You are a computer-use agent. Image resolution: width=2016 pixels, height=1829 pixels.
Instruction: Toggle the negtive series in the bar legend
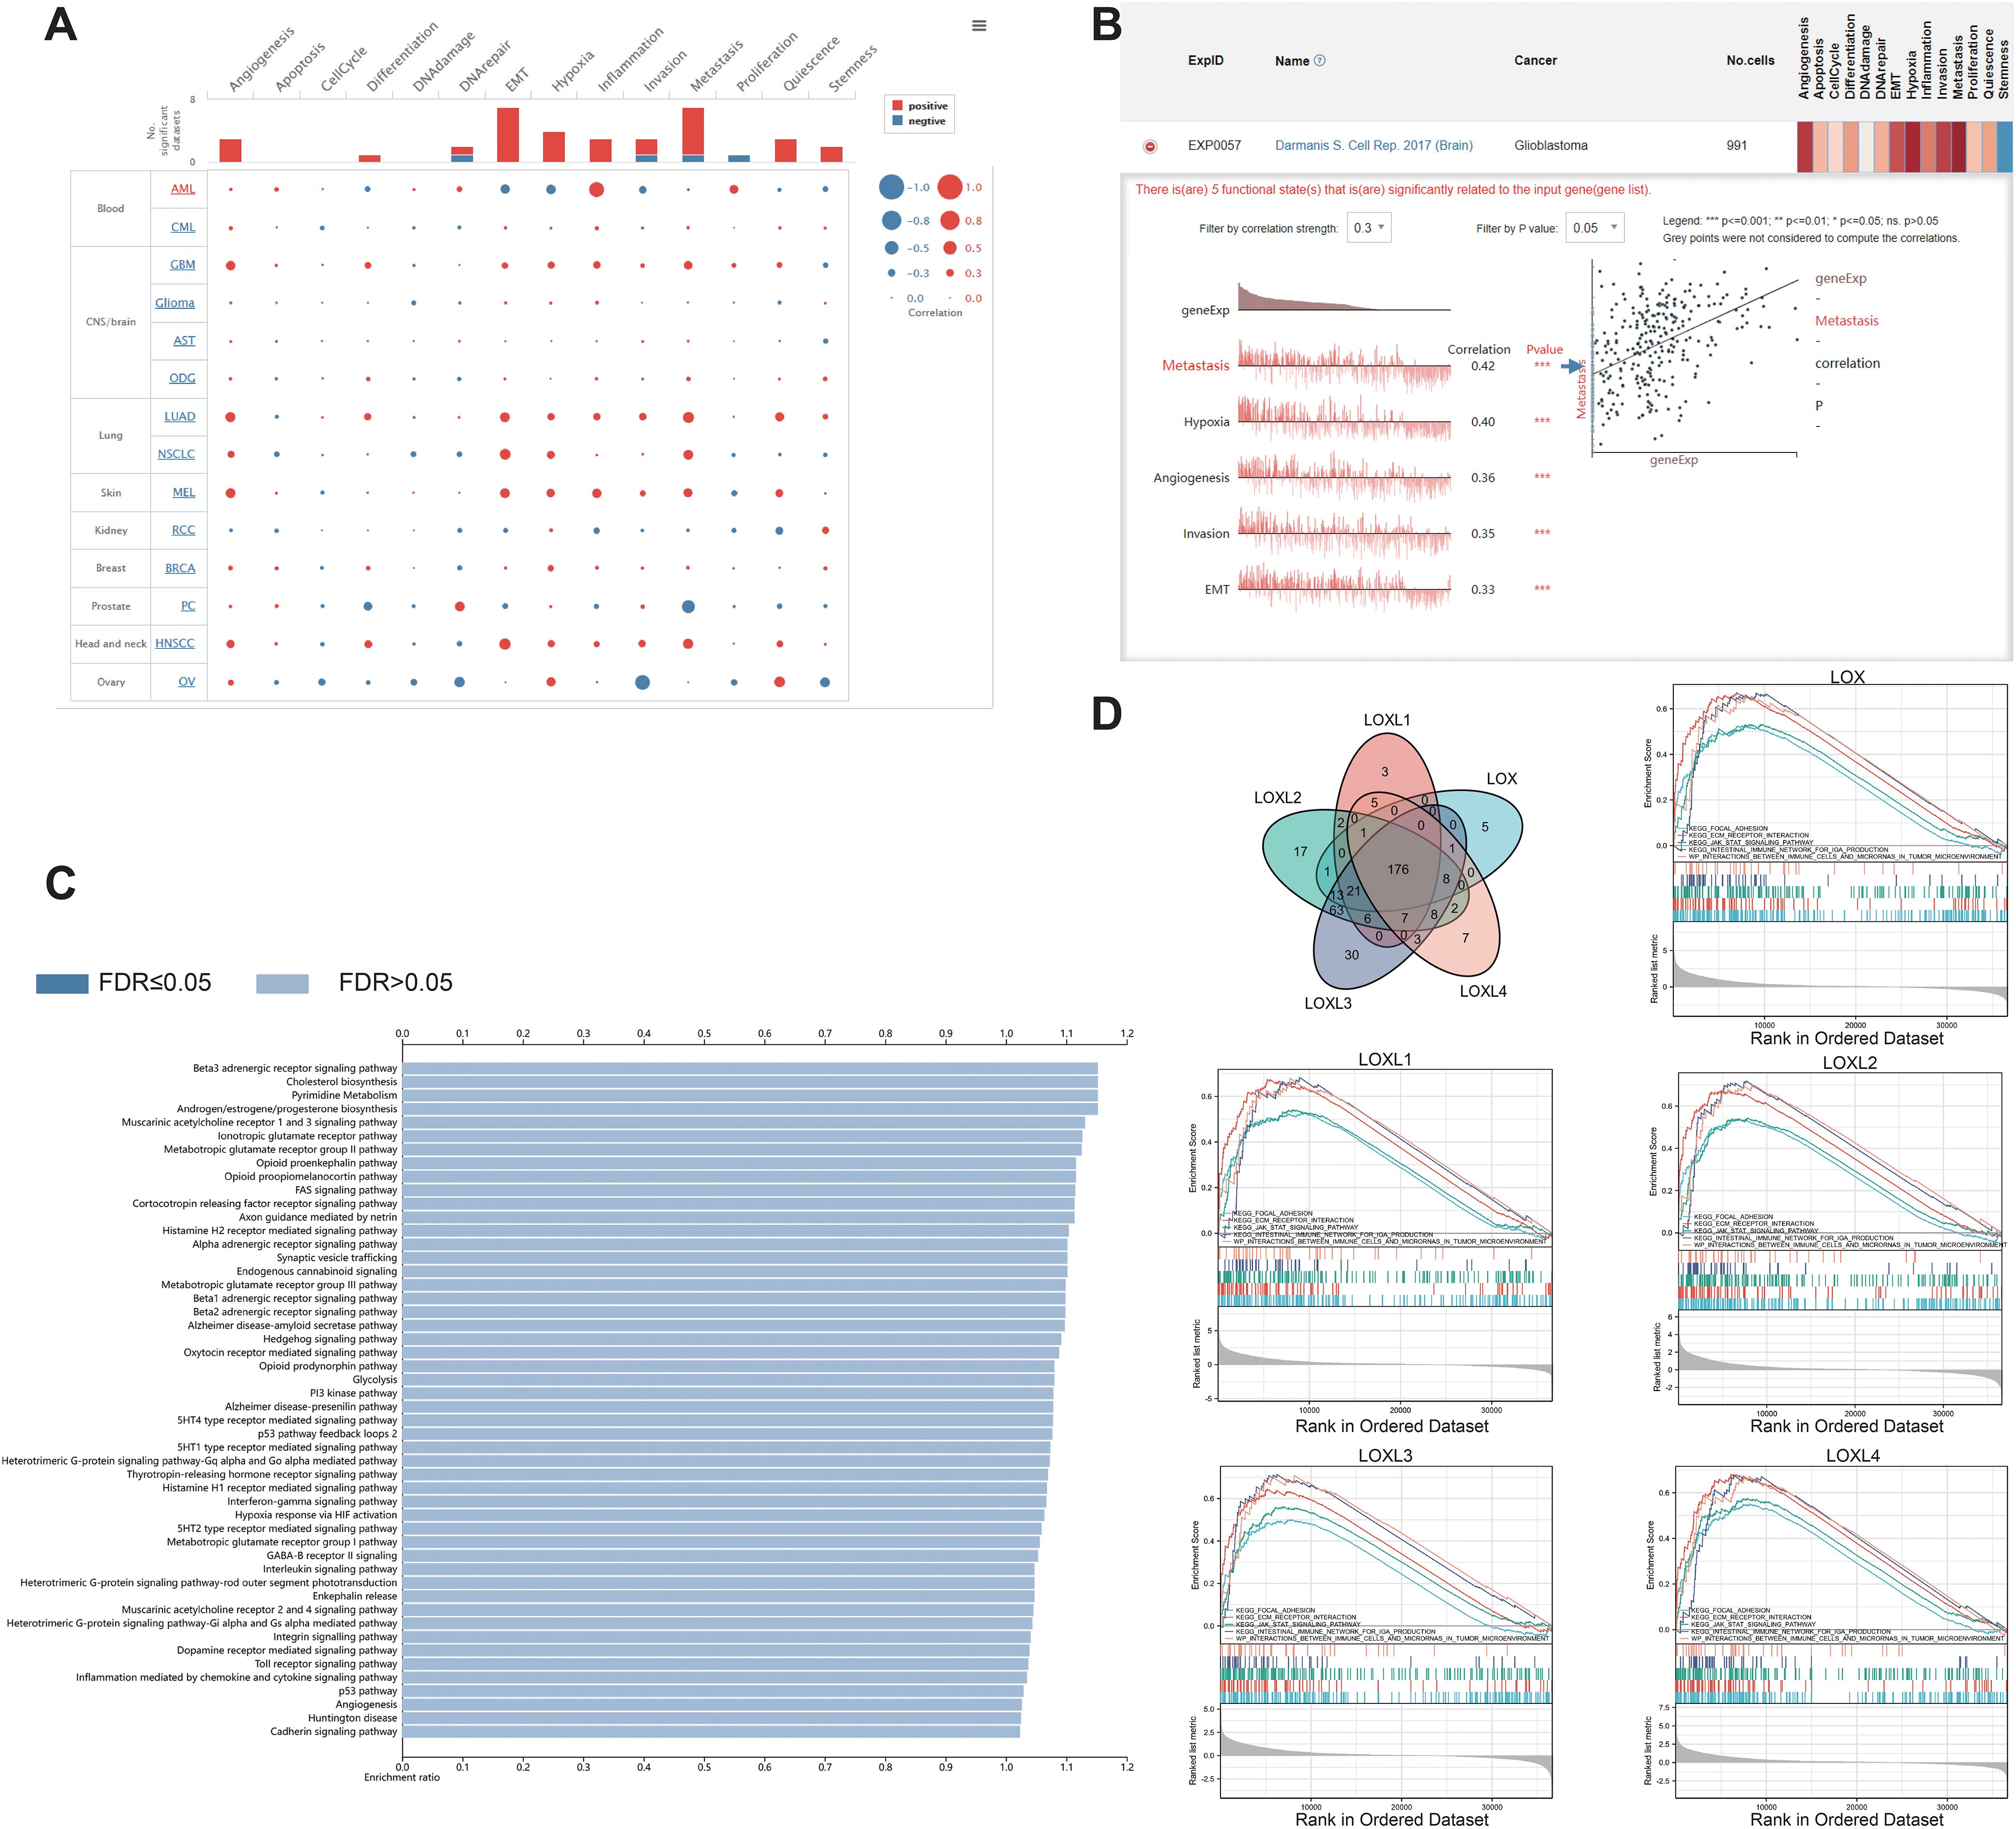[x=919, y=121]
